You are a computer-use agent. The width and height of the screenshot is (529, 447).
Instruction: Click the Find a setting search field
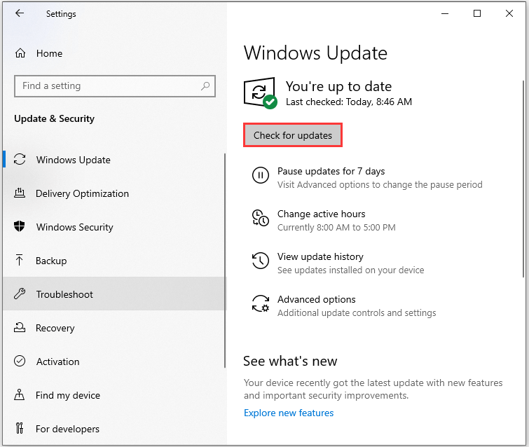[x=115, y=86]
